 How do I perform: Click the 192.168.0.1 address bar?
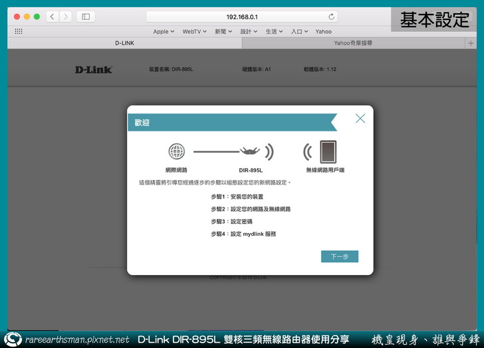pos(242,17)
